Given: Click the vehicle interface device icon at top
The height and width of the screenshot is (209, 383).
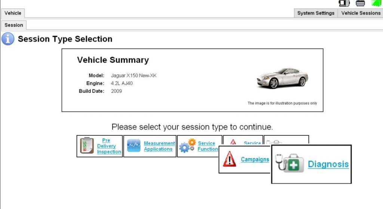Looking at the screenshot, I should point(343,3).
